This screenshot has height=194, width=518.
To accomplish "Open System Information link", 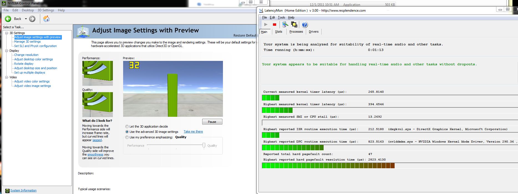I will coord(23,190).
